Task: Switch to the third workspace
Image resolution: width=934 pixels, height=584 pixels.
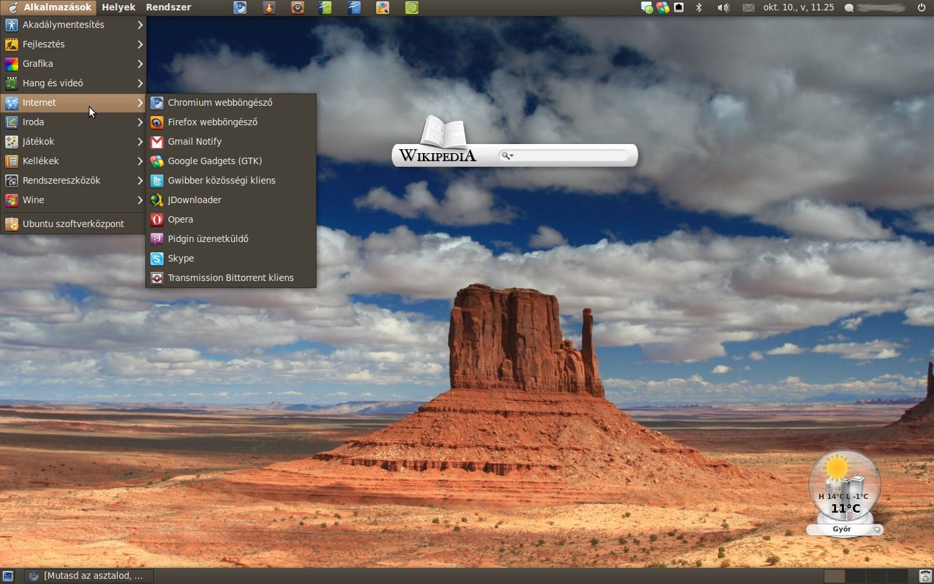Action: (876, 576)
